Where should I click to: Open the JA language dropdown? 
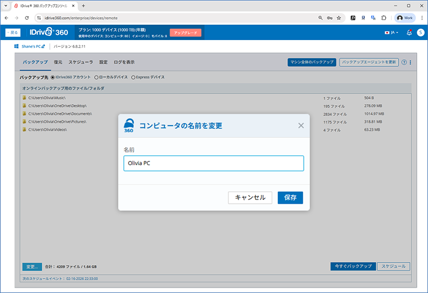392,33
